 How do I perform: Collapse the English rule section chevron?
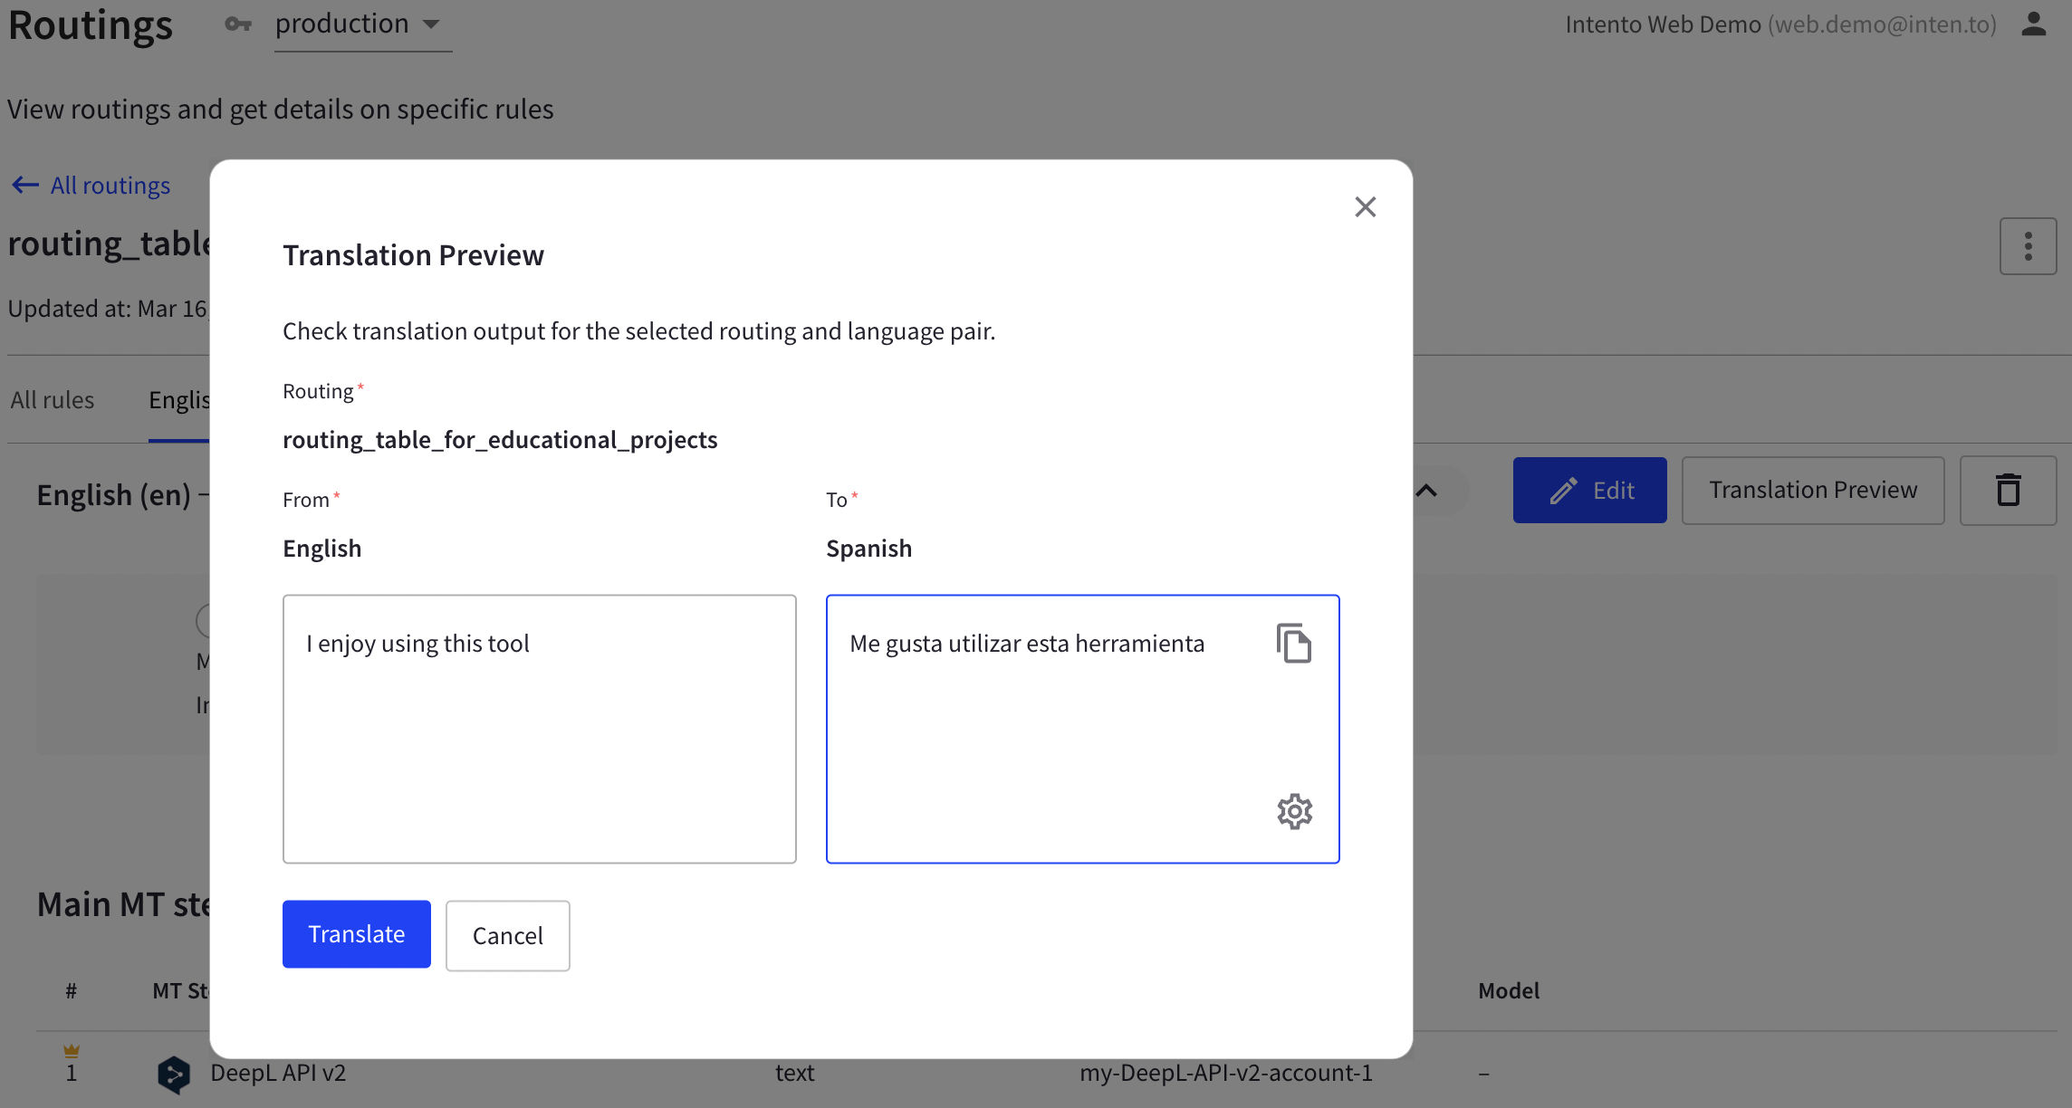[x=1426, y=491]
